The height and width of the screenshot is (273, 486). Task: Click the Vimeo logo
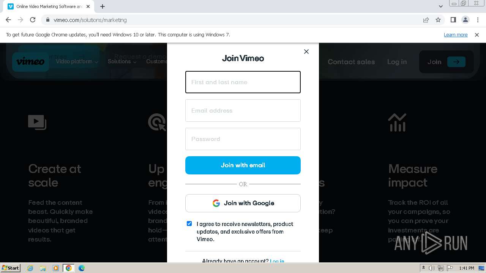click(x=30, y=61)
